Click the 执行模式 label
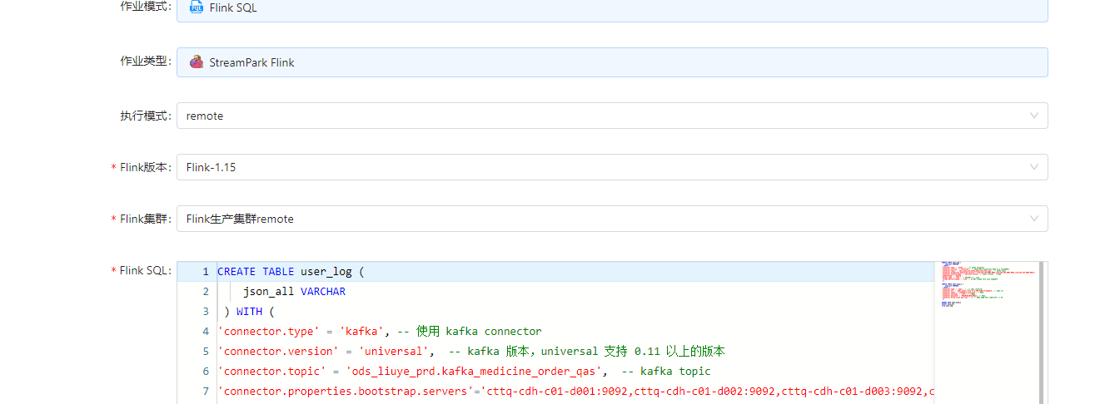This screenshot has height=404, width=1110. tap(146, 116)
